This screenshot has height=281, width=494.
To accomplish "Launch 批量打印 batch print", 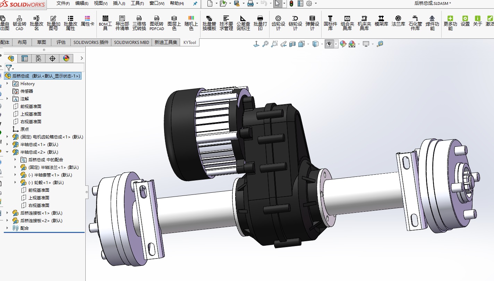I will [260, 23].
